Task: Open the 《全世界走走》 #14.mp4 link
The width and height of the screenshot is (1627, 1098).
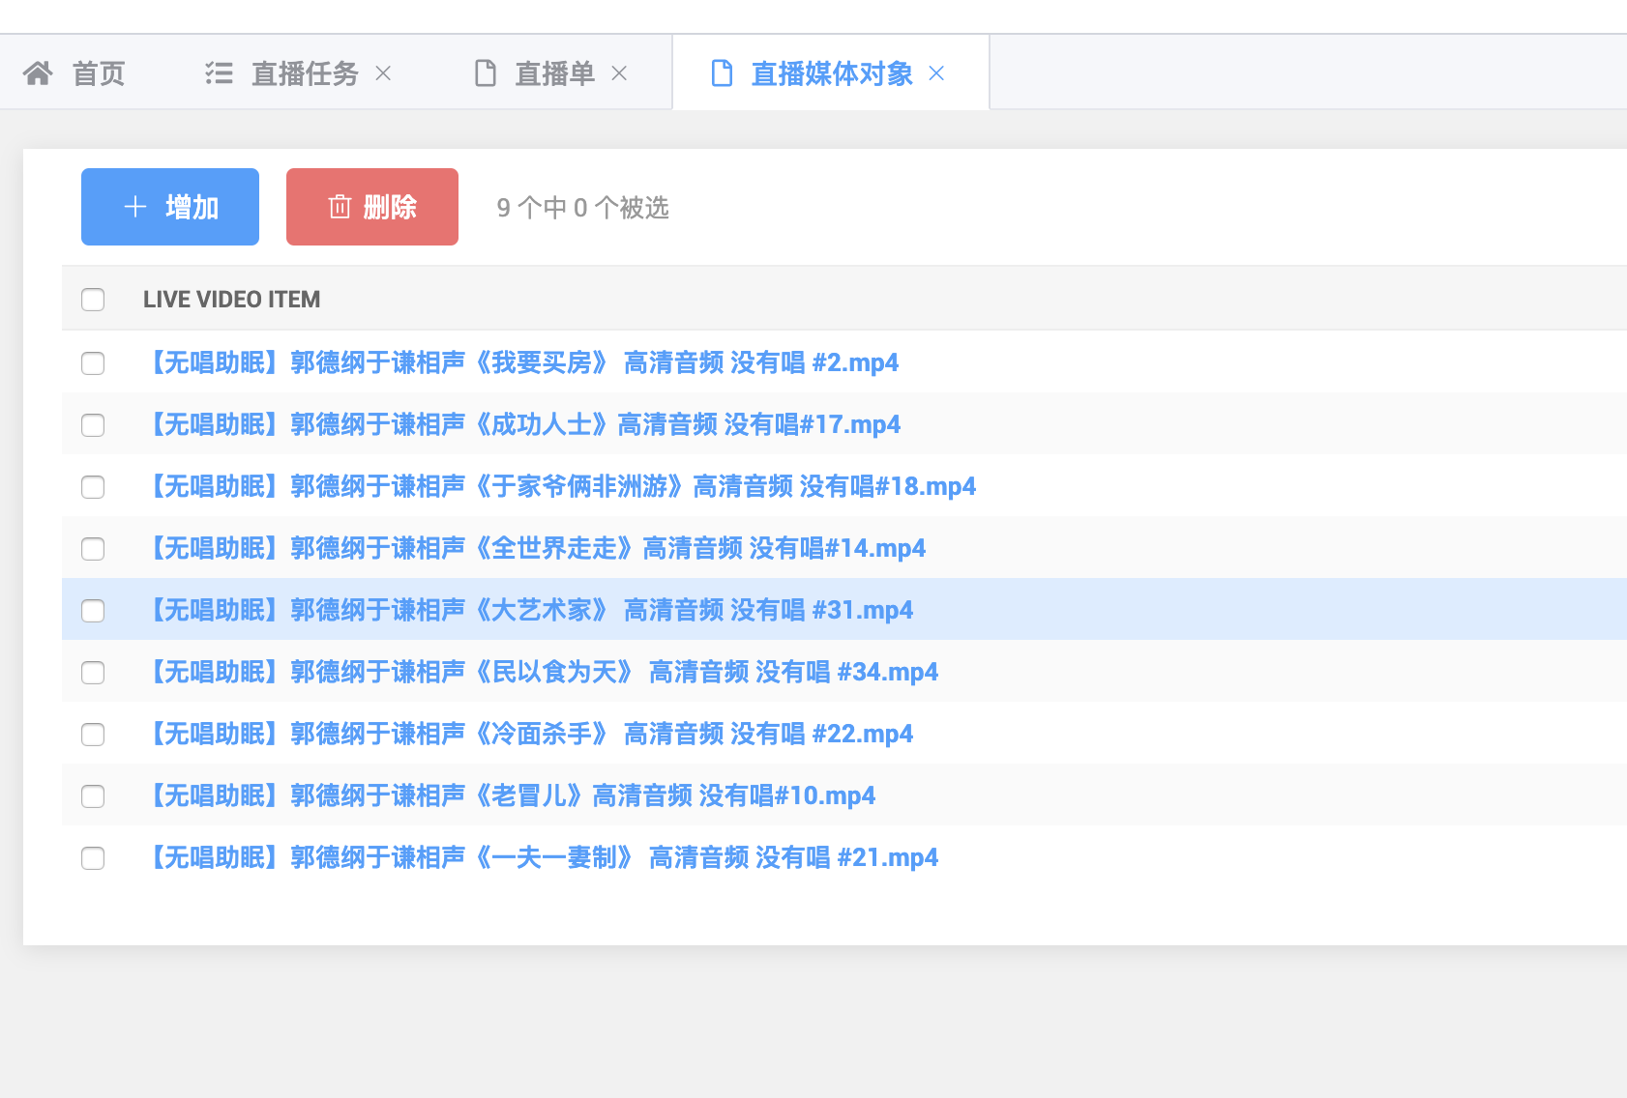Action: [x=535, y=548]
